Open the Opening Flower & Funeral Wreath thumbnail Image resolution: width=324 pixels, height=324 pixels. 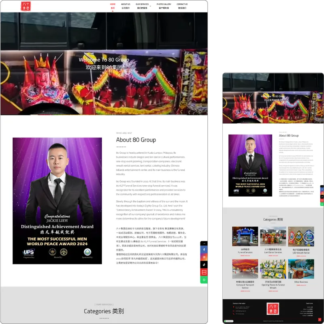[x=273, y=269]
